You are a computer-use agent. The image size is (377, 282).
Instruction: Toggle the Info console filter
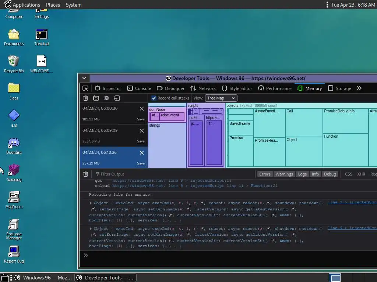point(315,174)
